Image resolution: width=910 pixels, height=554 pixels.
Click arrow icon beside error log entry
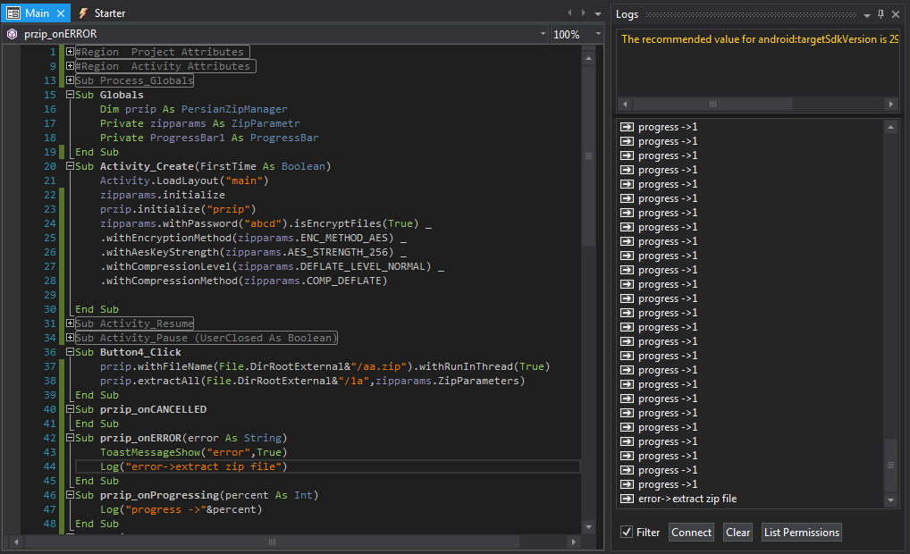[x=627, y=499]
